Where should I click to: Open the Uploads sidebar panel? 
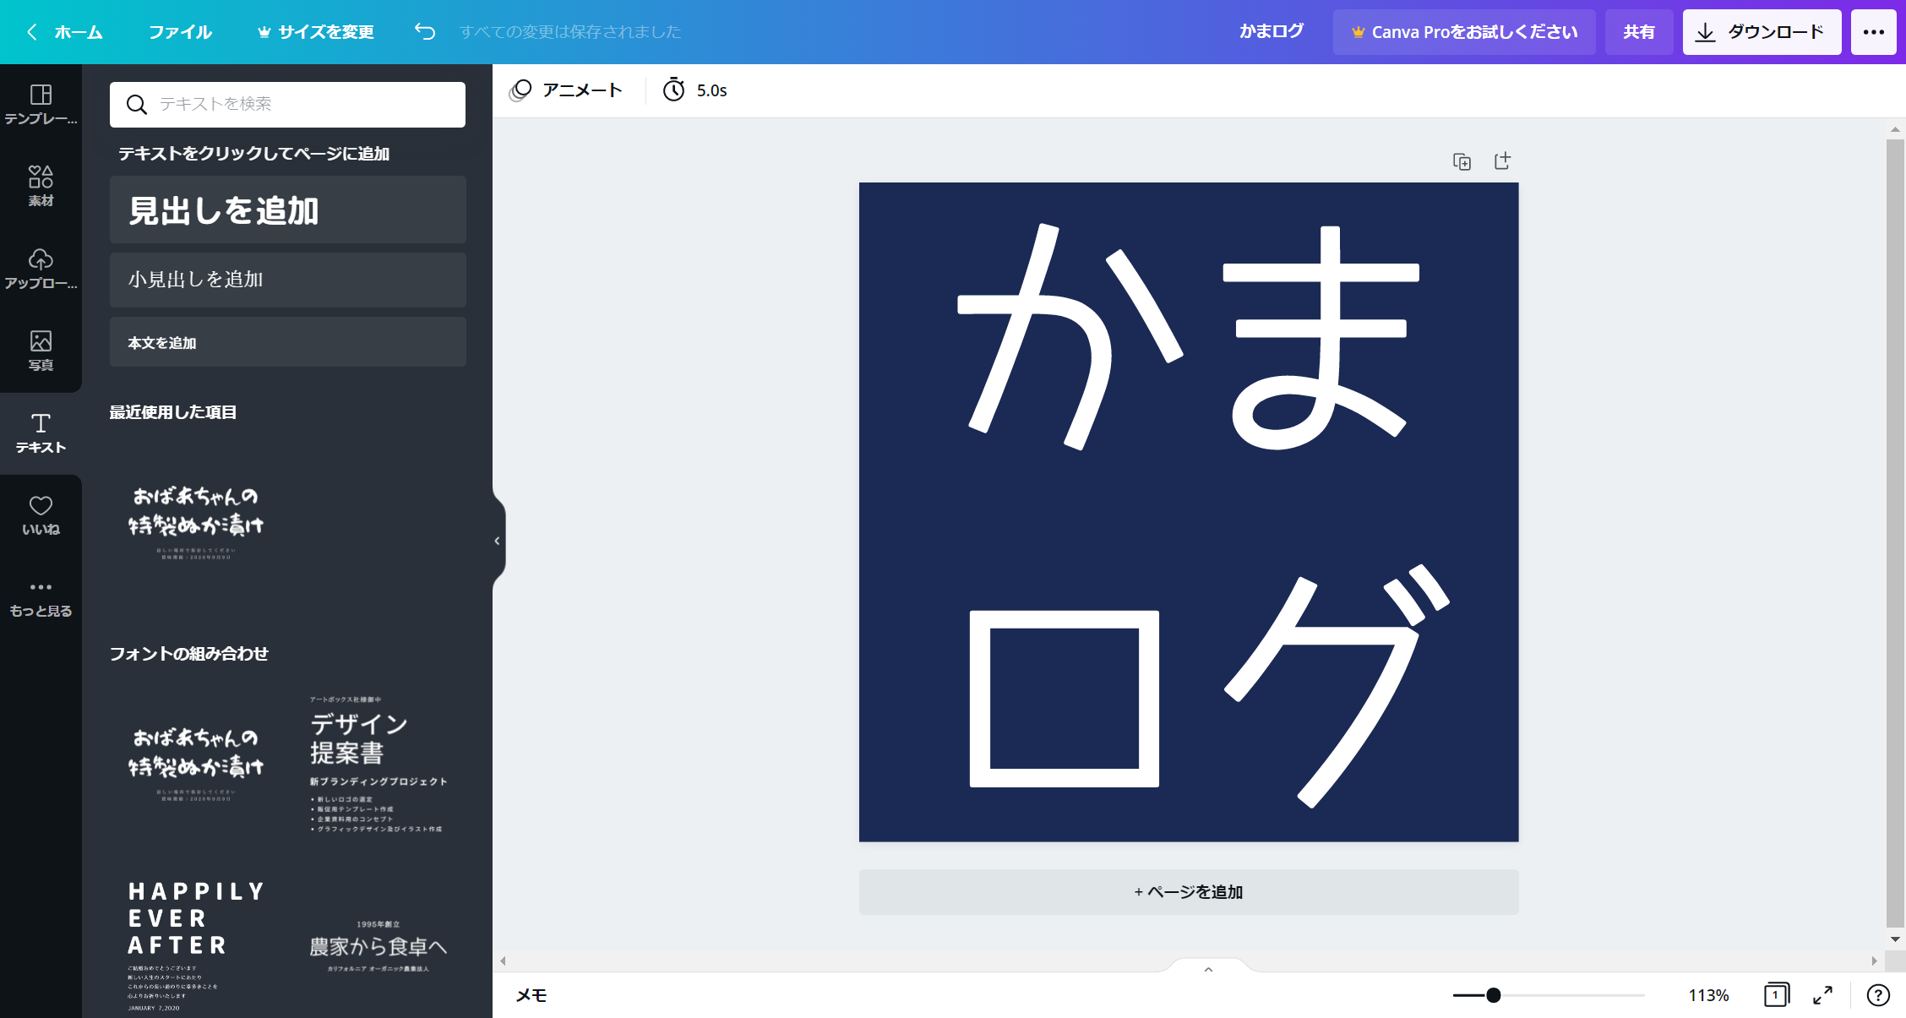tap(41, 269)
